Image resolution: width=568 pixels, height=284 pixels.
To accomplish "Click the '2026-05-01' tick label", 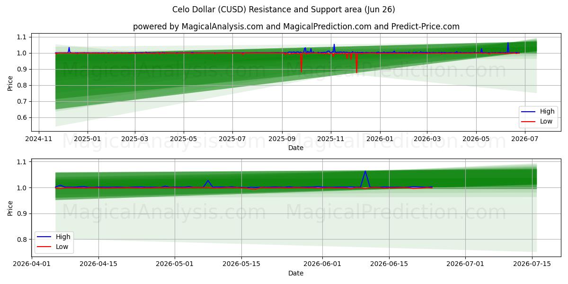I will (x=175, y=264).
